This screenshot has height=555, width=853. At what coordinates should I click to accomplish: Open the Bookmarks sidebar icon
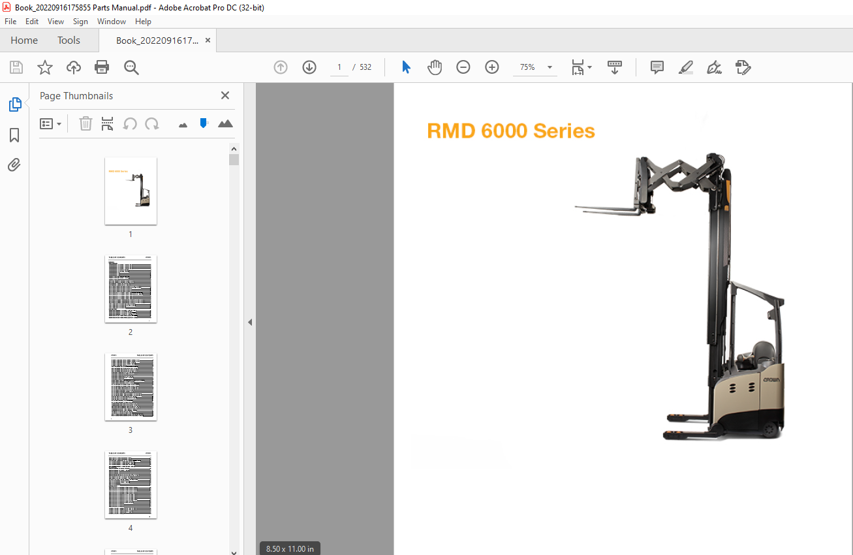14,135
